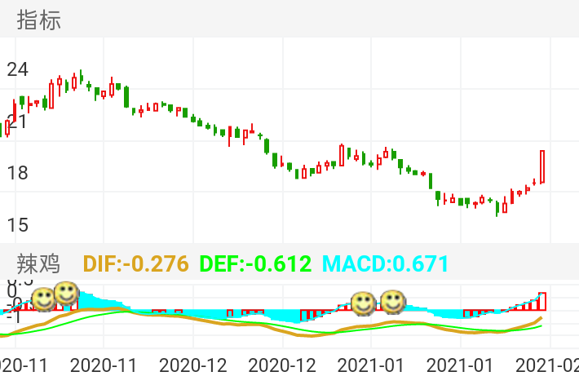This screenshot has height=385, width=579.
Task: Click the lowest green candlestick near price 15
Action: click(x=497, y=209)
